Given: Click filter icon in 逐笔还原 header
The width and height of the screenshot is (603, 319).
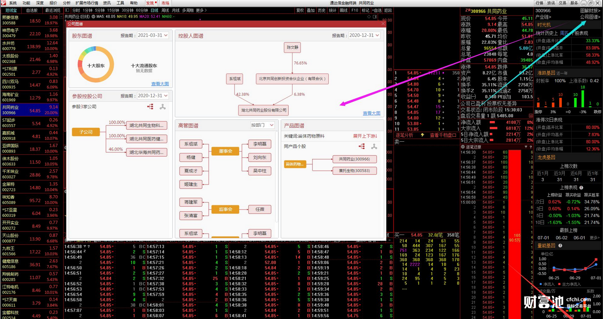Looking at the screenshot, I should tap(526, 147).
